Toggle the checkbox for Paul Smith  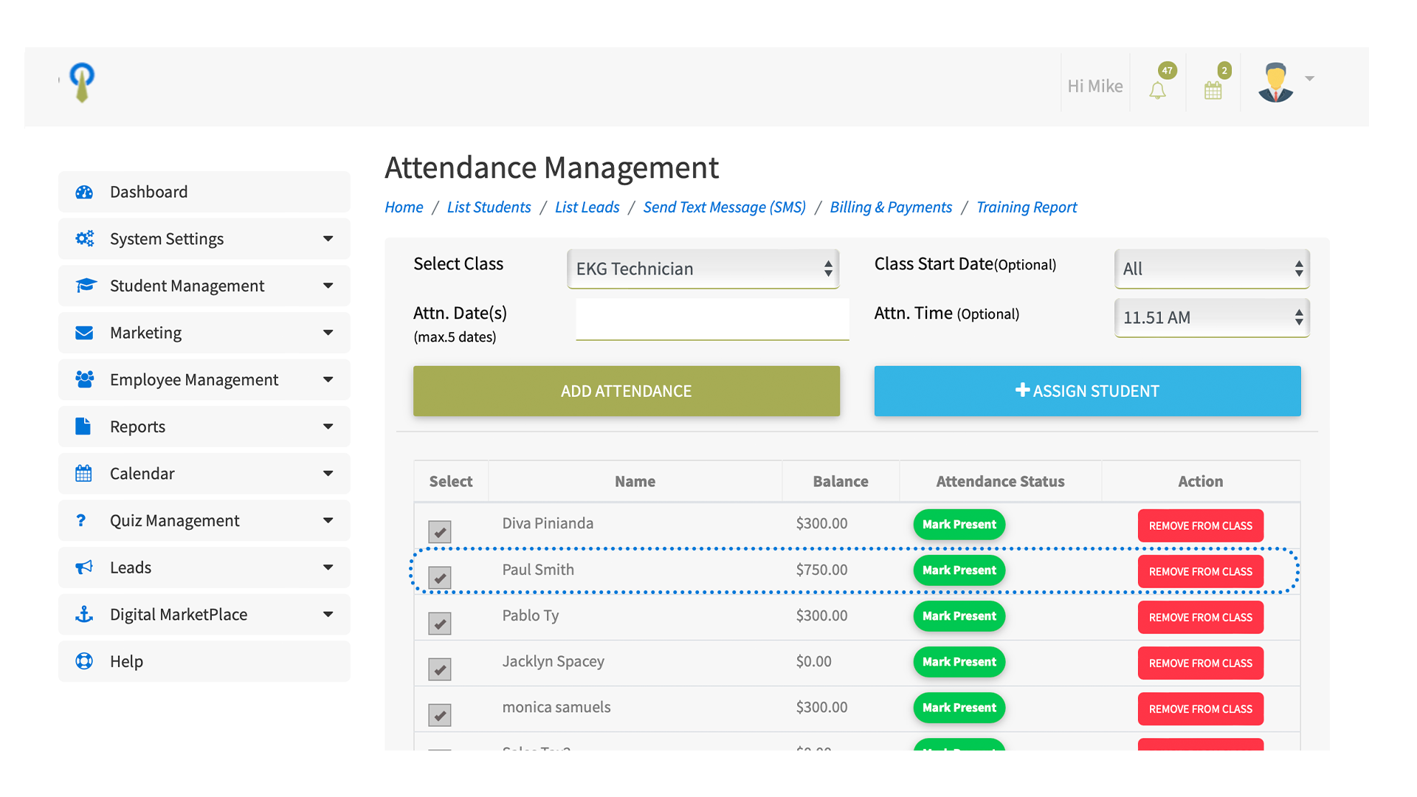[x=440, y=577]
